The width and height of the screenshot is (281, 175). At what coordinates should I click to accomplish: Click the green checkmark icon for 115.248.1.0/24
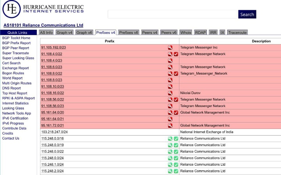(x=176, y=164)
